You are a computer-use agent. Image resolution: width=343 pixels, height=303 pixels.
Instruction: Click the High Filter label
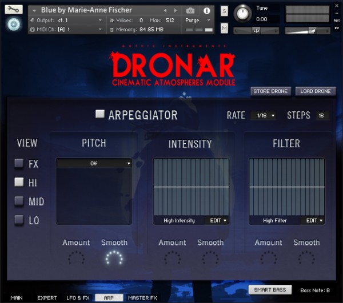(275, 220)
